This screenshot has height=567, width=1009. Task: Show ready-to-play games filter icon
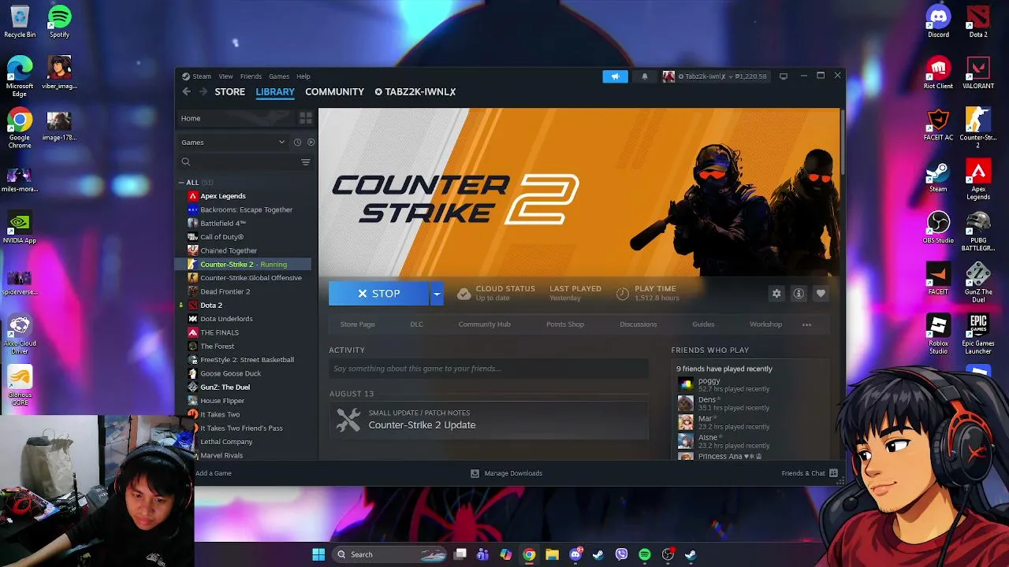click(311, 143)
